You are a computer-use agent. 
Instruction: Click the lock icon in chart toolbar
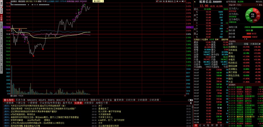tap(174, 1)
